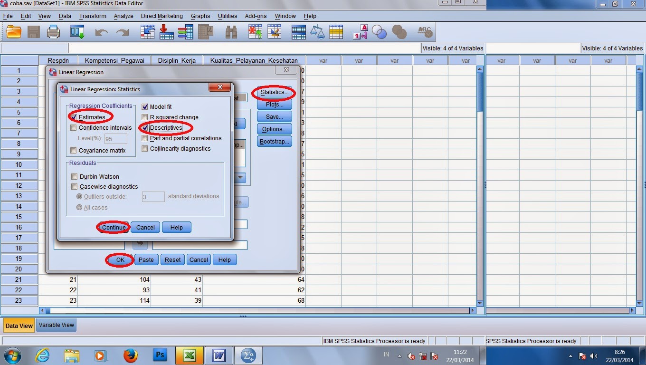Click the Options... button
This screenshot has height=365, width=646.
pos(274,129)
